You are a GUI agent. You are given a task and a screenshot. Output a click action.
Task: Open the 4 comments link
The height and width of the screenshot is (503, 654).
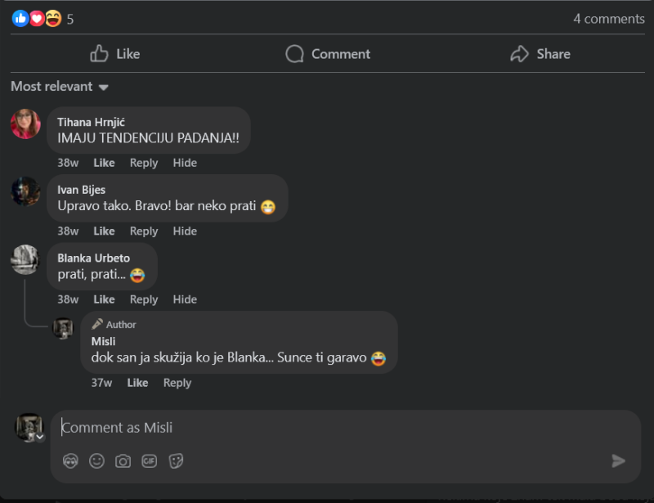tap(608, 19)
